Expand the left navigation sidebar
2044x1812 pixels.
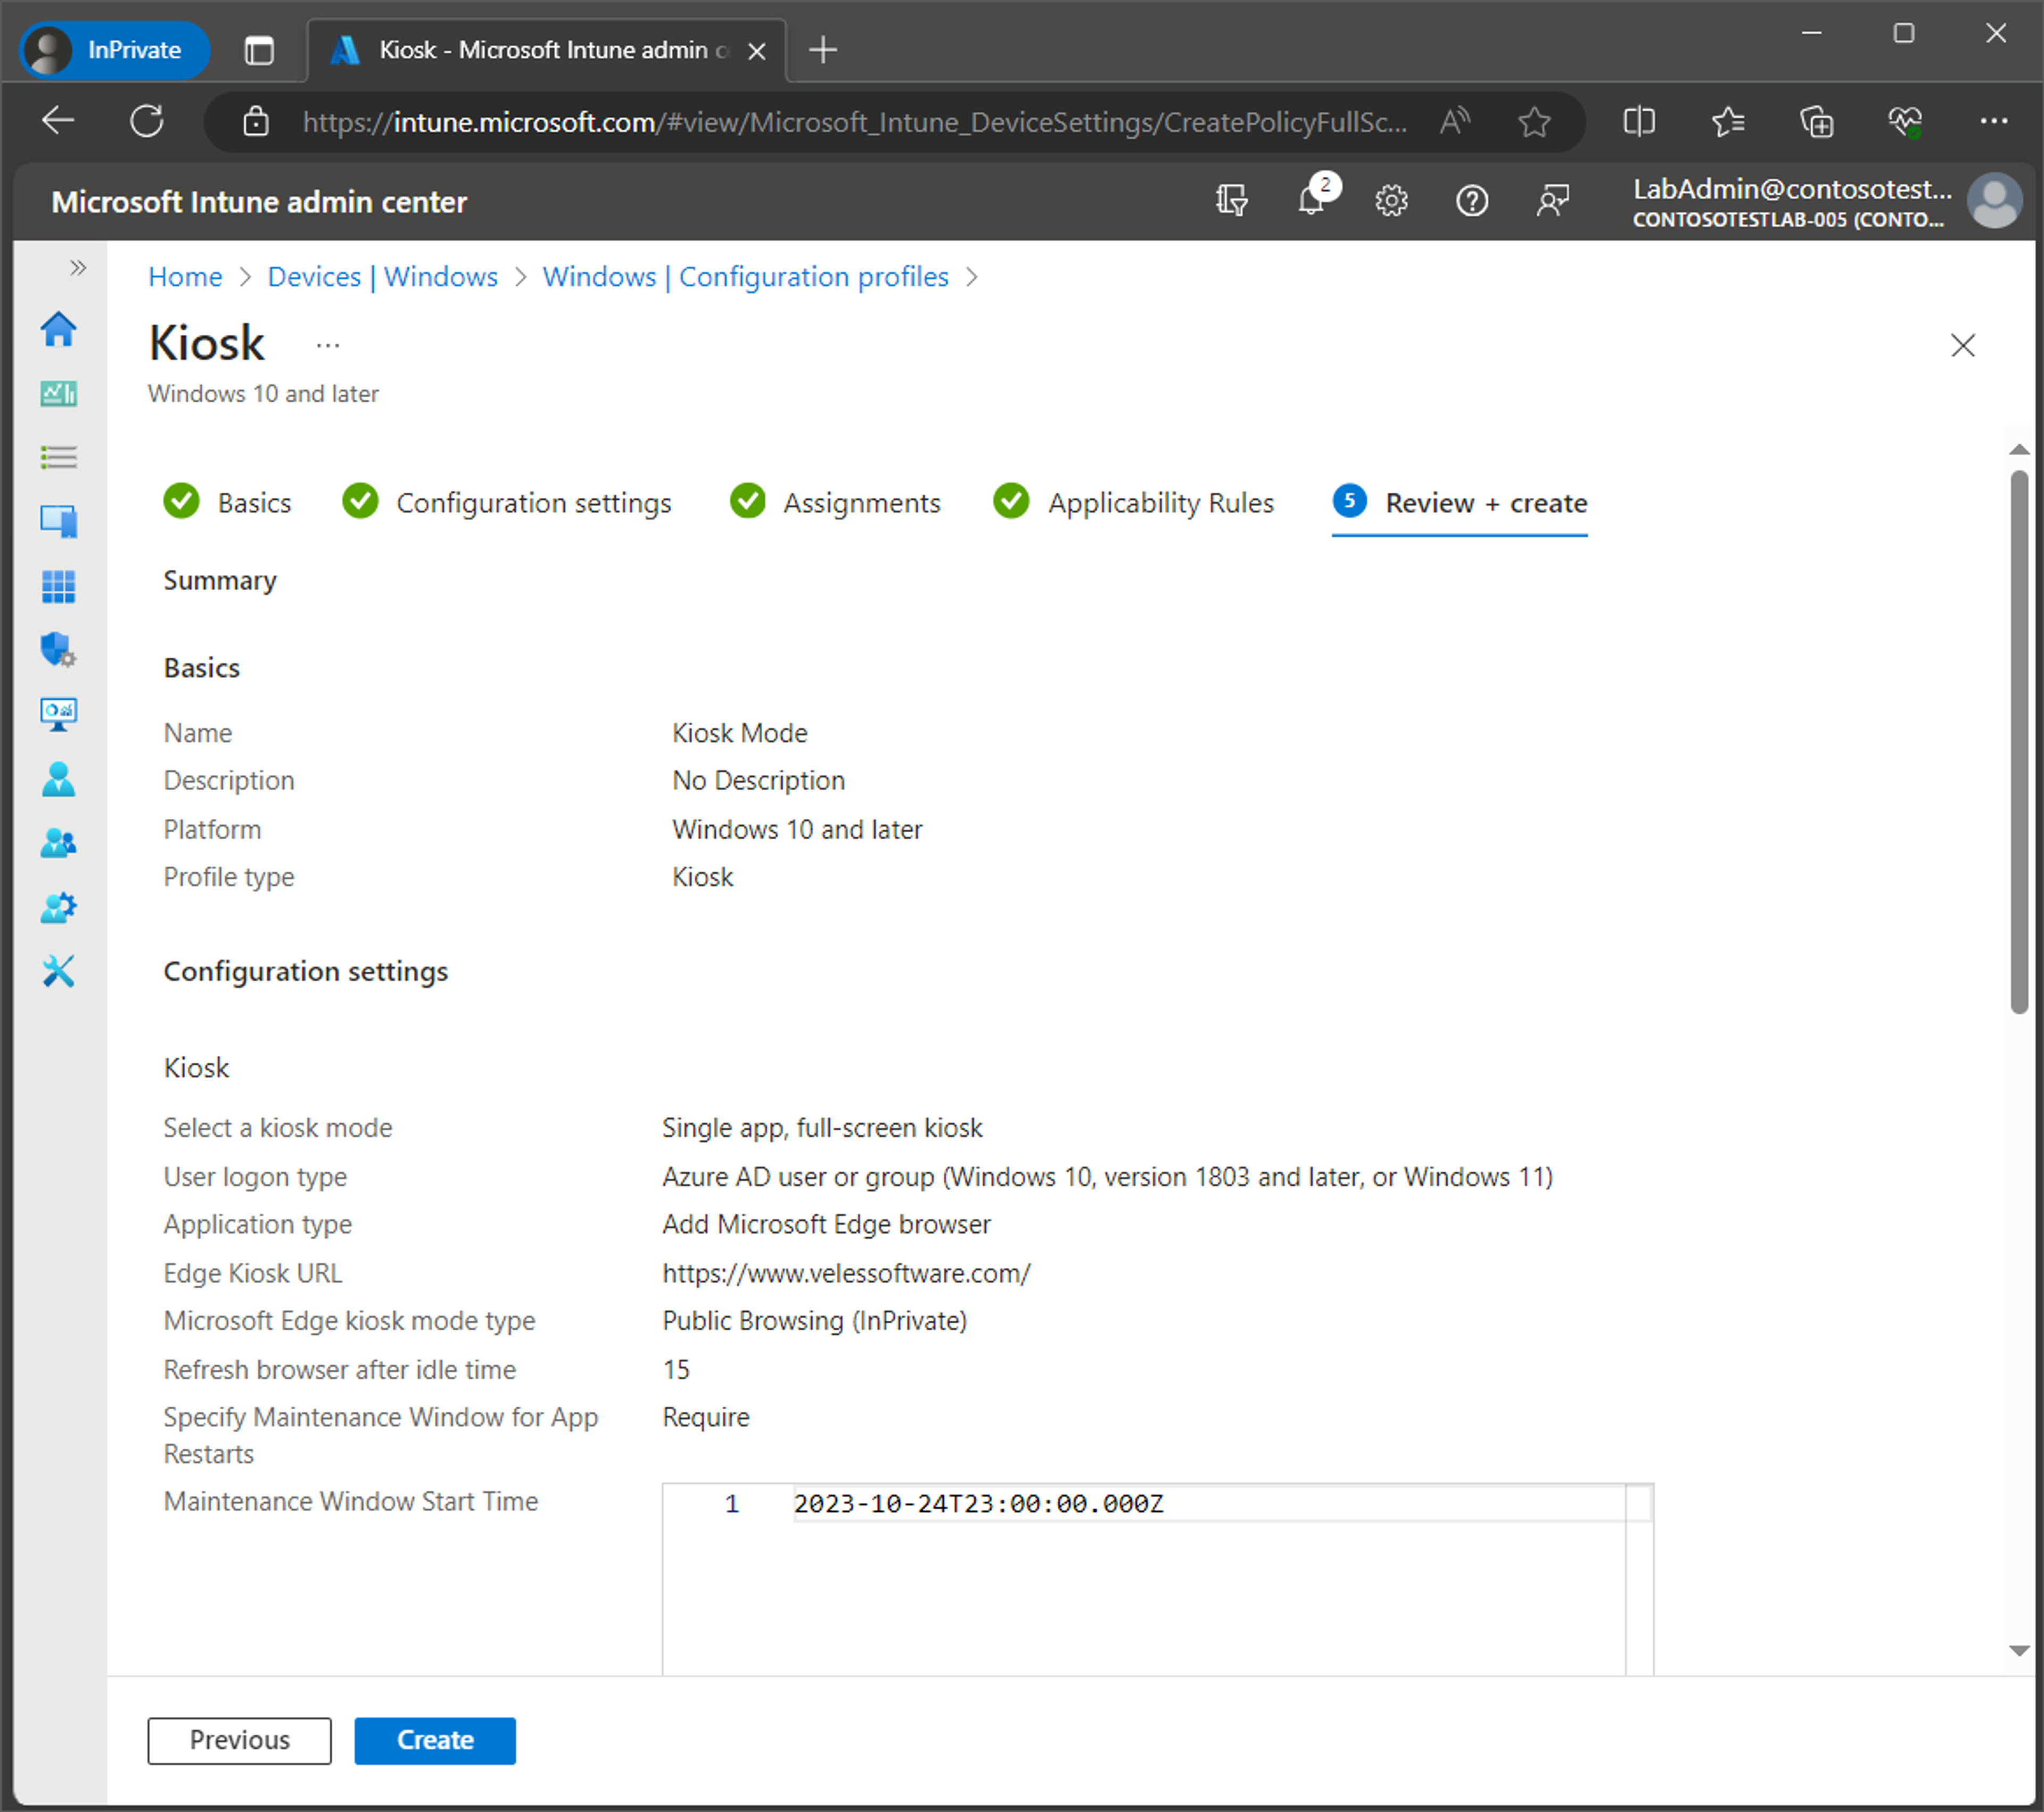click(x=78, y=267)
